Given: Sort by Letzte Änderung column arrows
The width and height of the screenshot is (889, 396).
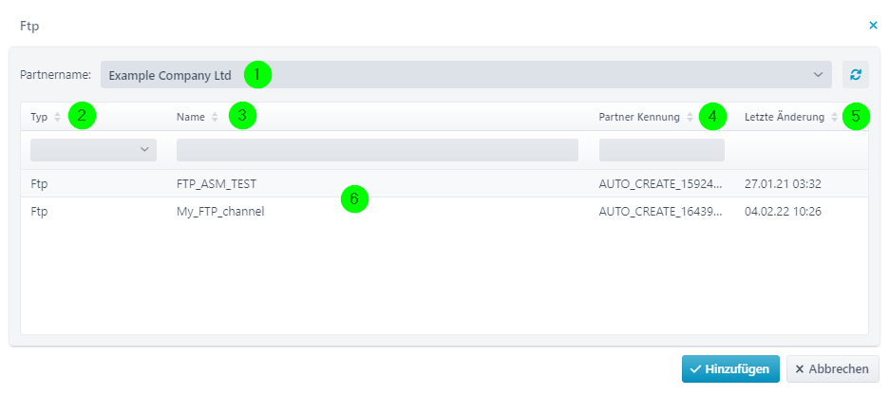Looking at the screenshot, I should 834,117.
